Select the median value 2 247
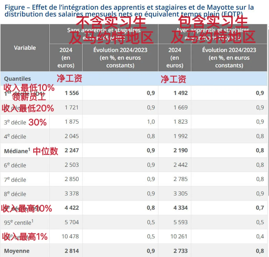Screen dimensions: 269x257 tap(72, 150)
